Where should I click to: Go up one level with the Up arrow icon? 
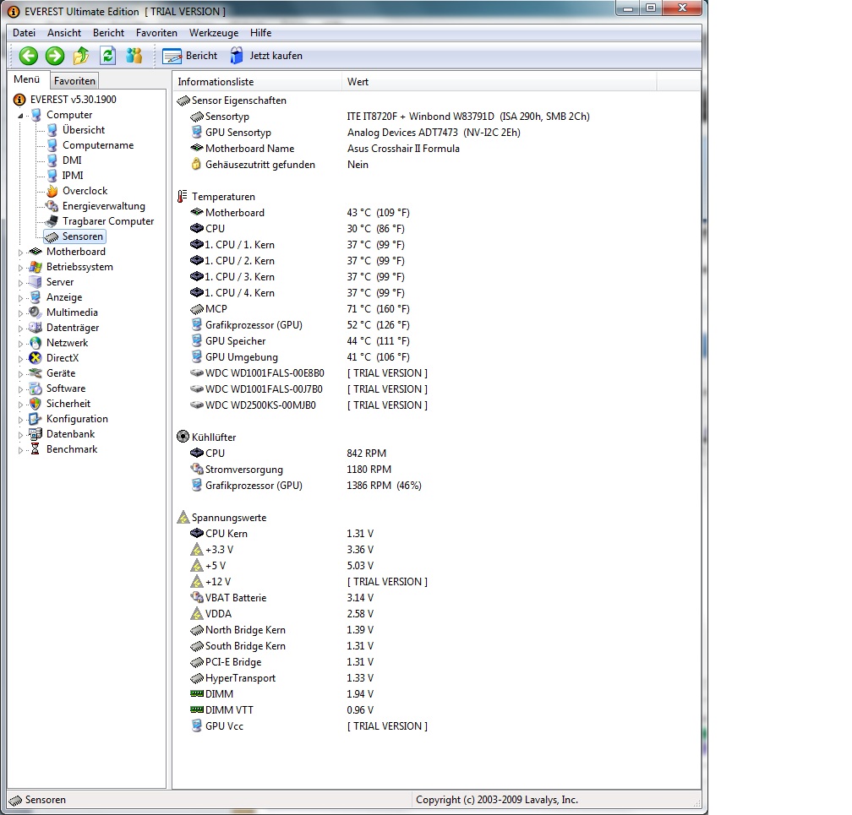(x=81, y=56)
